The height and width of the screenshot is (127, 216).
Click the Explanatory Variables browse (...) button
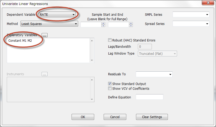(44, 35)
